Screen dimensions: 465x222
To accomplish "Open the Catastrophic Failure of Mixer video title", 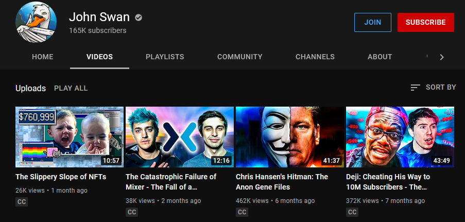I will [x=171, y=182].
